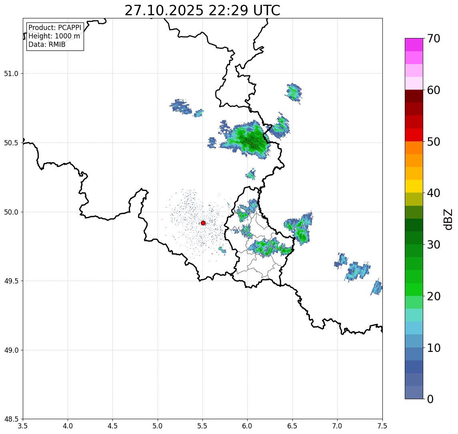Click the colorbar tick label '50'

coord(434,142)
